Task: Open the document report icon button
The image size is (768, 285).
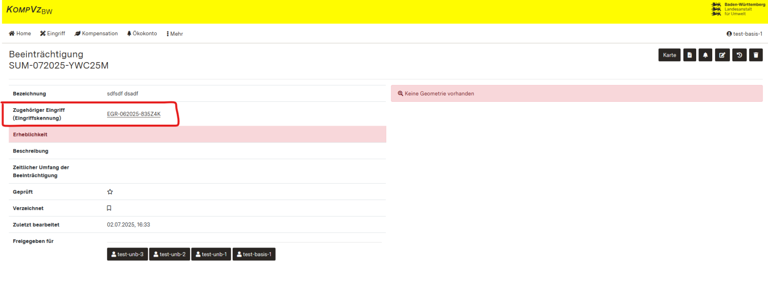Action: point(689,55)
